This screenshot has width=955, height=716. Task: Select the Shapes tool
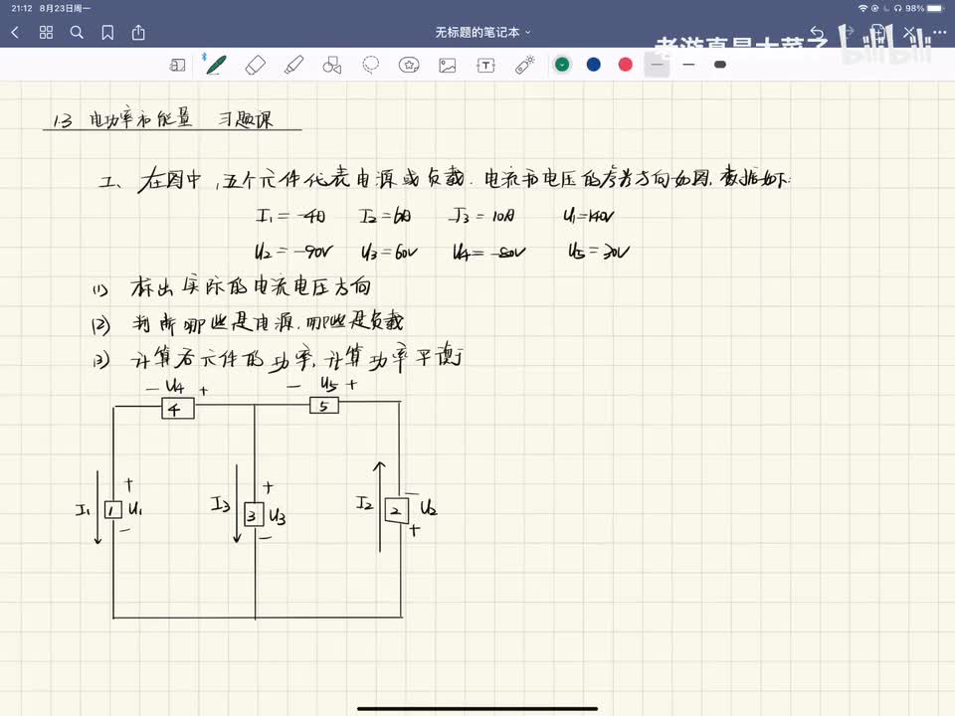(332, 66)
